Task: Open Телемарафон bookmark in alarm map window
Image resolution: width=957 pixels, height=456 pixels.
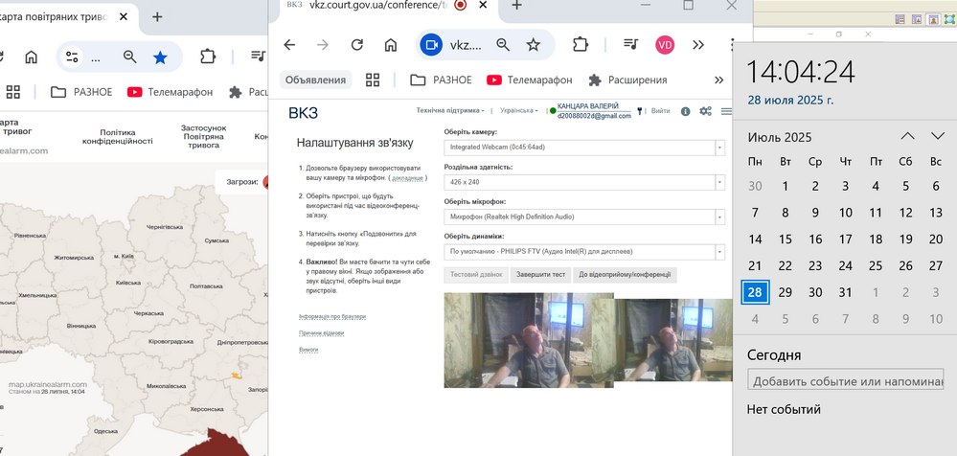Action: 171,92
